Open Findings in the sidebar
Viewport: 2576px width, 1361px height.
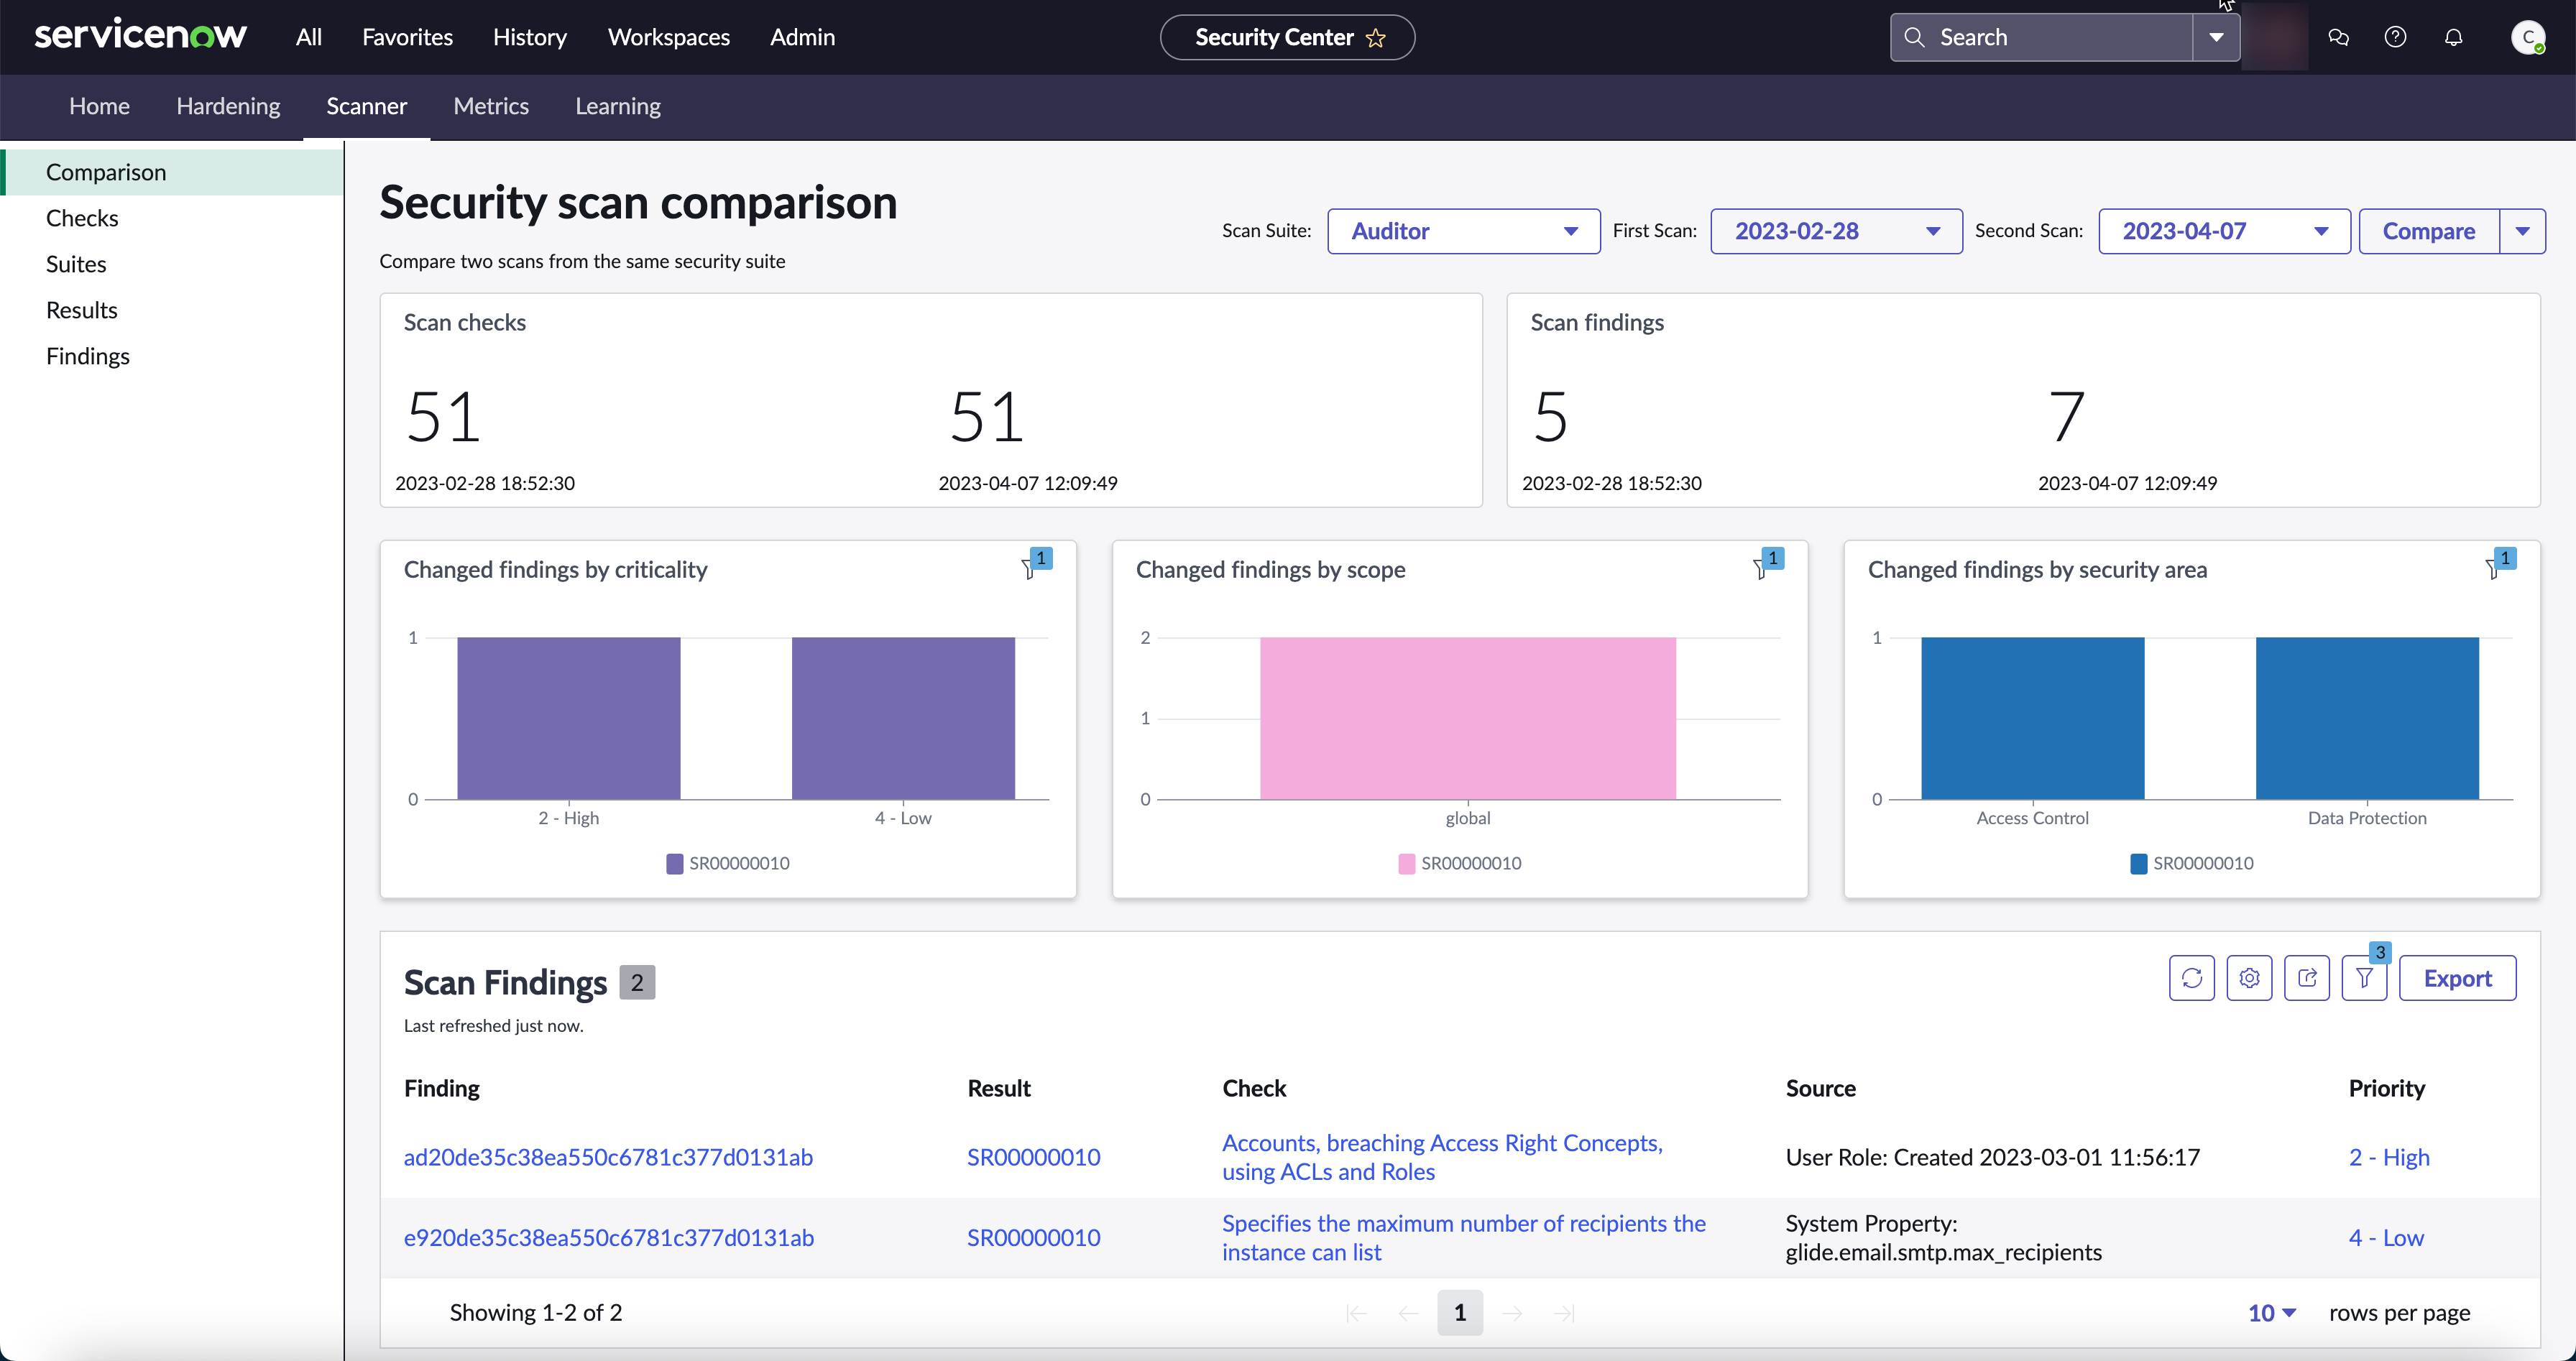172,356
